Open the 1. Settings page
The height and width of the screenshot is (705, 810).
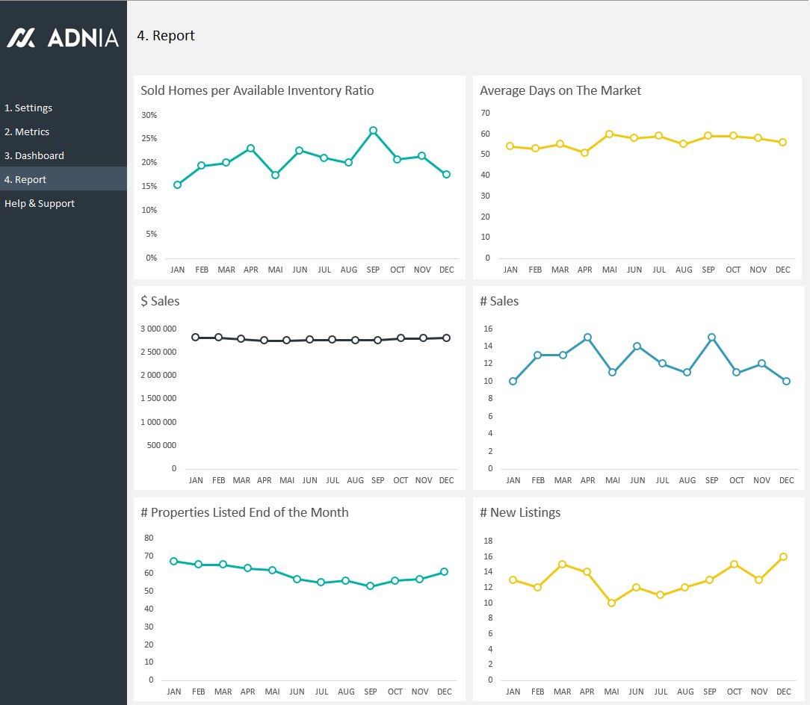tap(28, 108)
